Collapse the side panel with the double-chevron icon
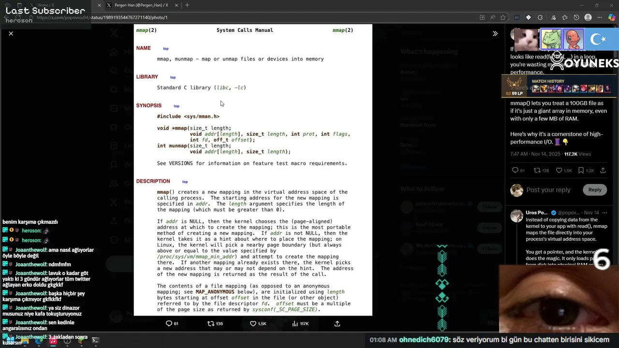The height and width of the screenshot is (348, 619). click(x=495, y=33)
